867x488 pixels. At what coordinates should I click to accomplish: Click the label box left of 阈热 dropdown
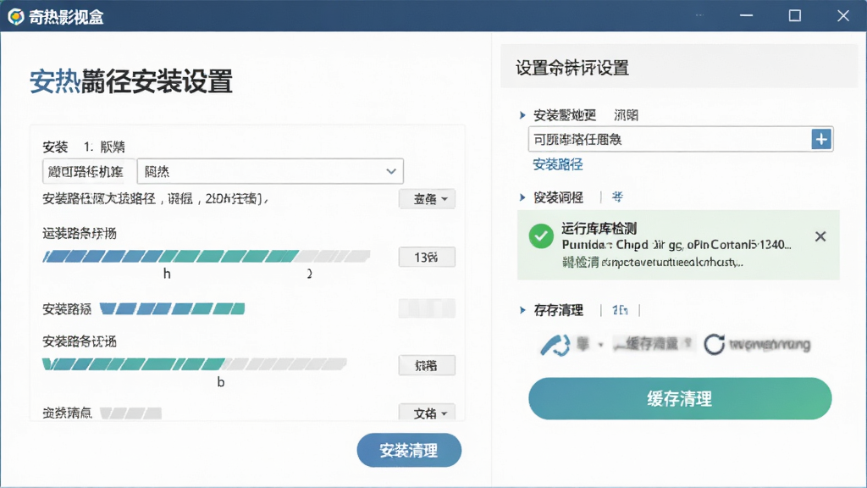[88, 171]
